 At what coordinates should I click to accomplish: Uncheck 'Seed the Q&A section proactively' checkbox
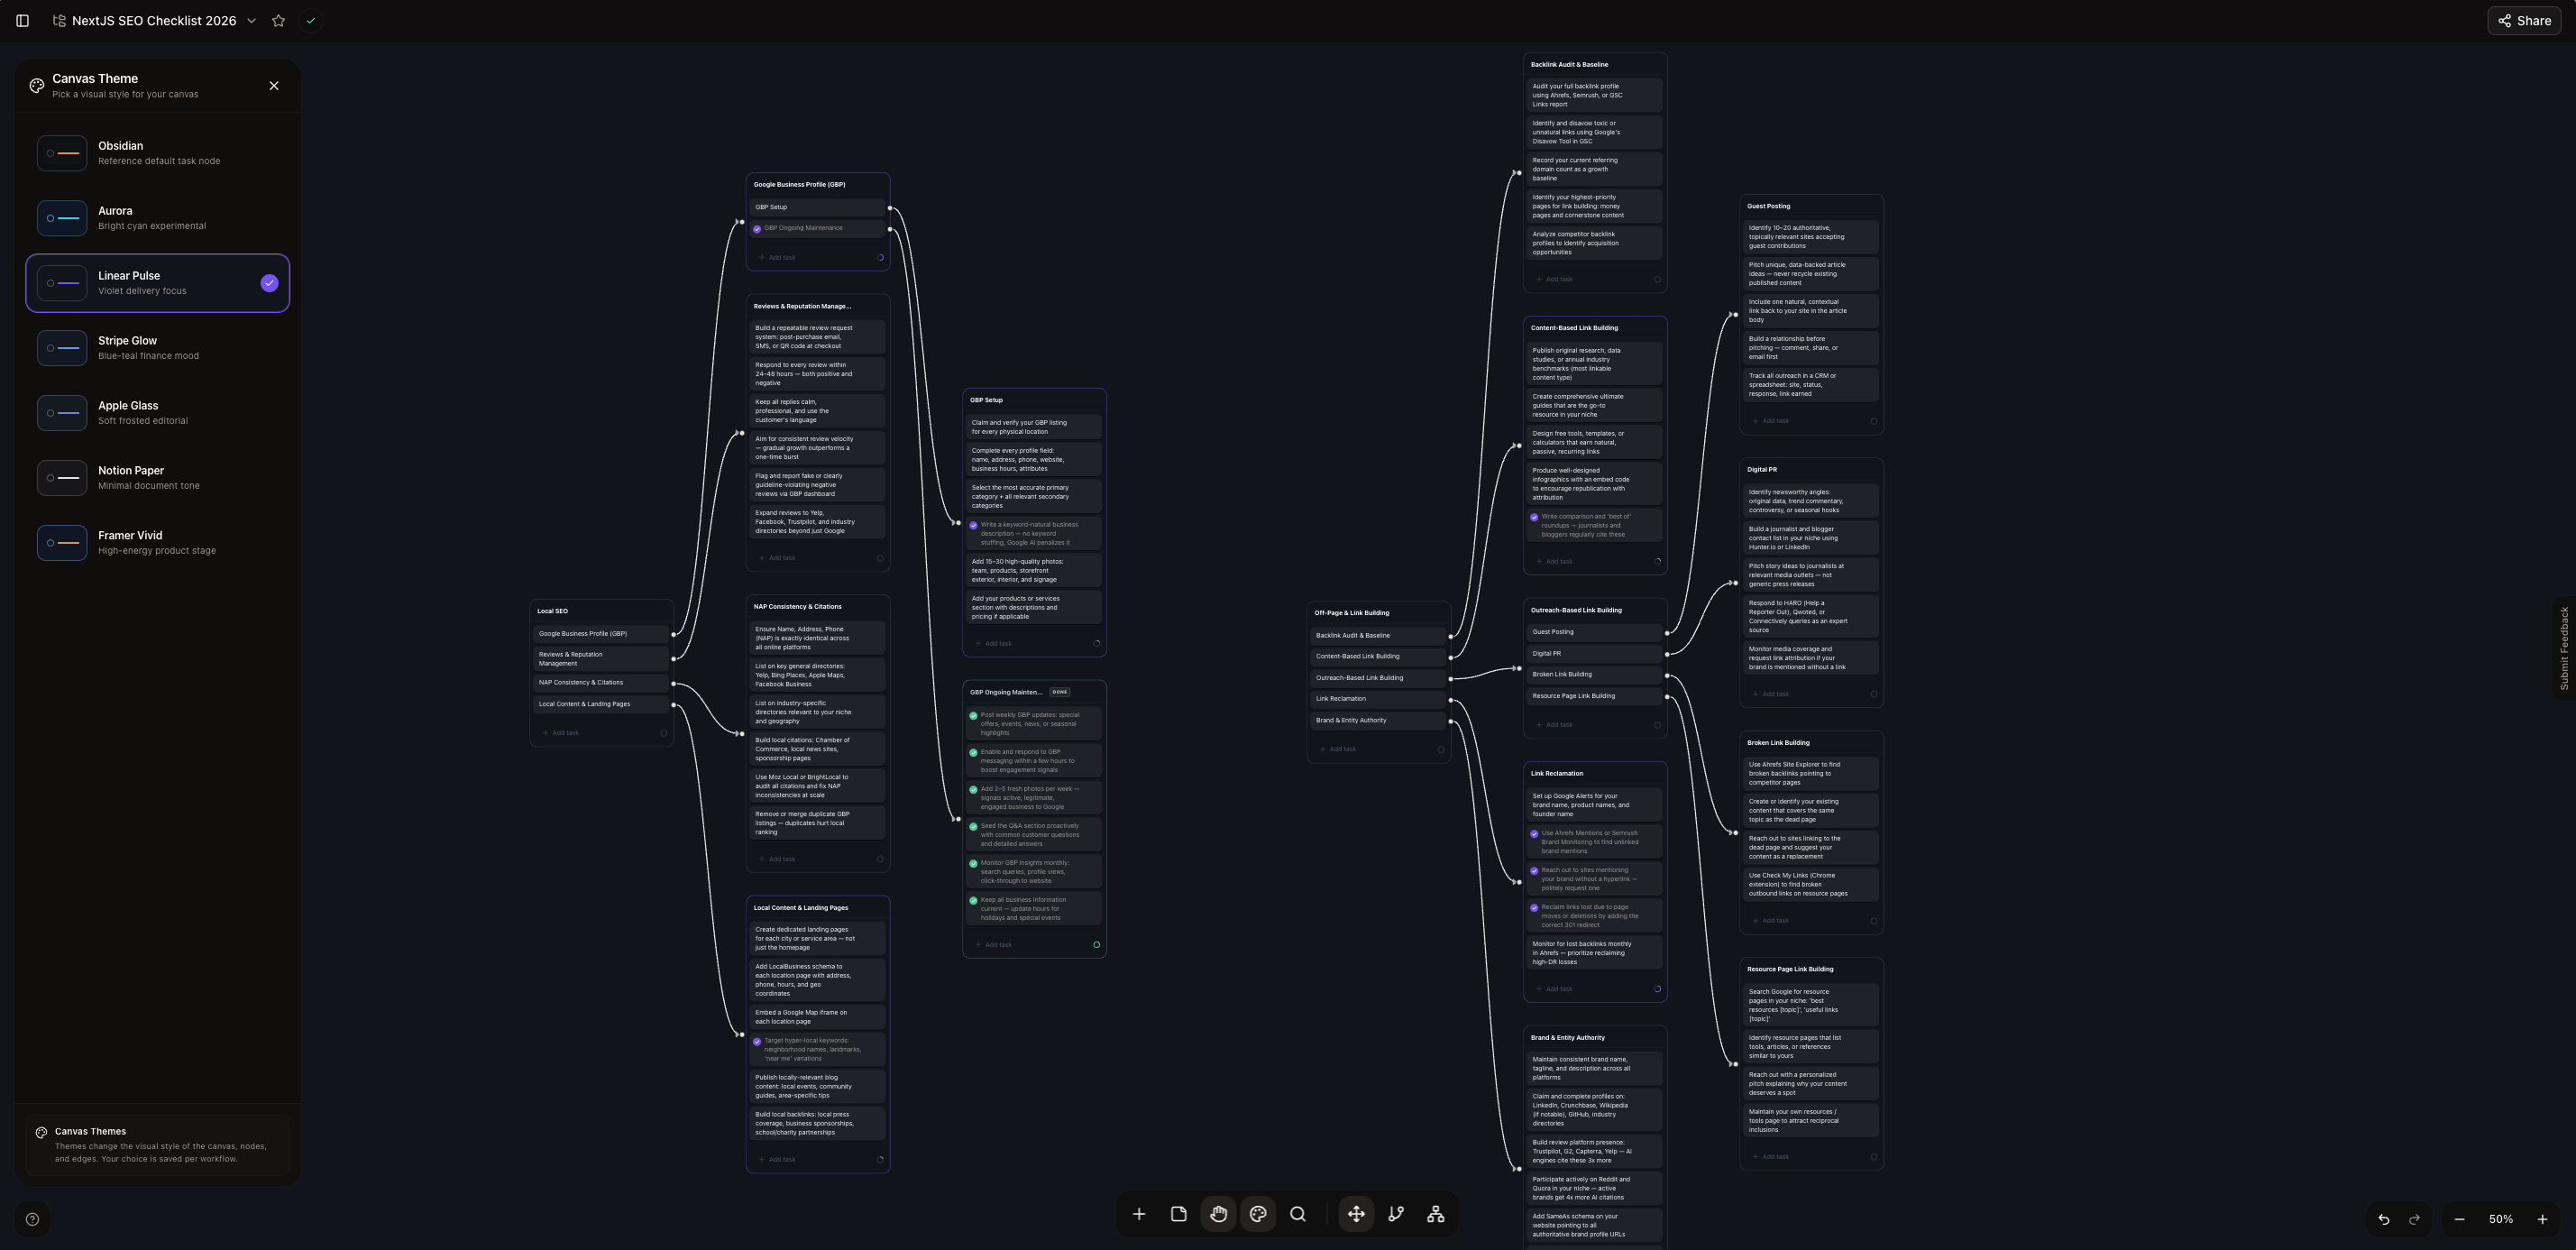click(973, 827)
